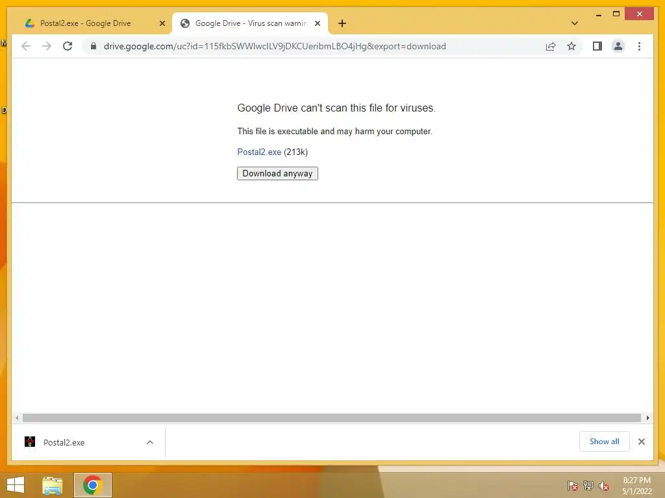The image size is (665, 498).
Task: Click the browser back arrow
Action: coord(26,46)
